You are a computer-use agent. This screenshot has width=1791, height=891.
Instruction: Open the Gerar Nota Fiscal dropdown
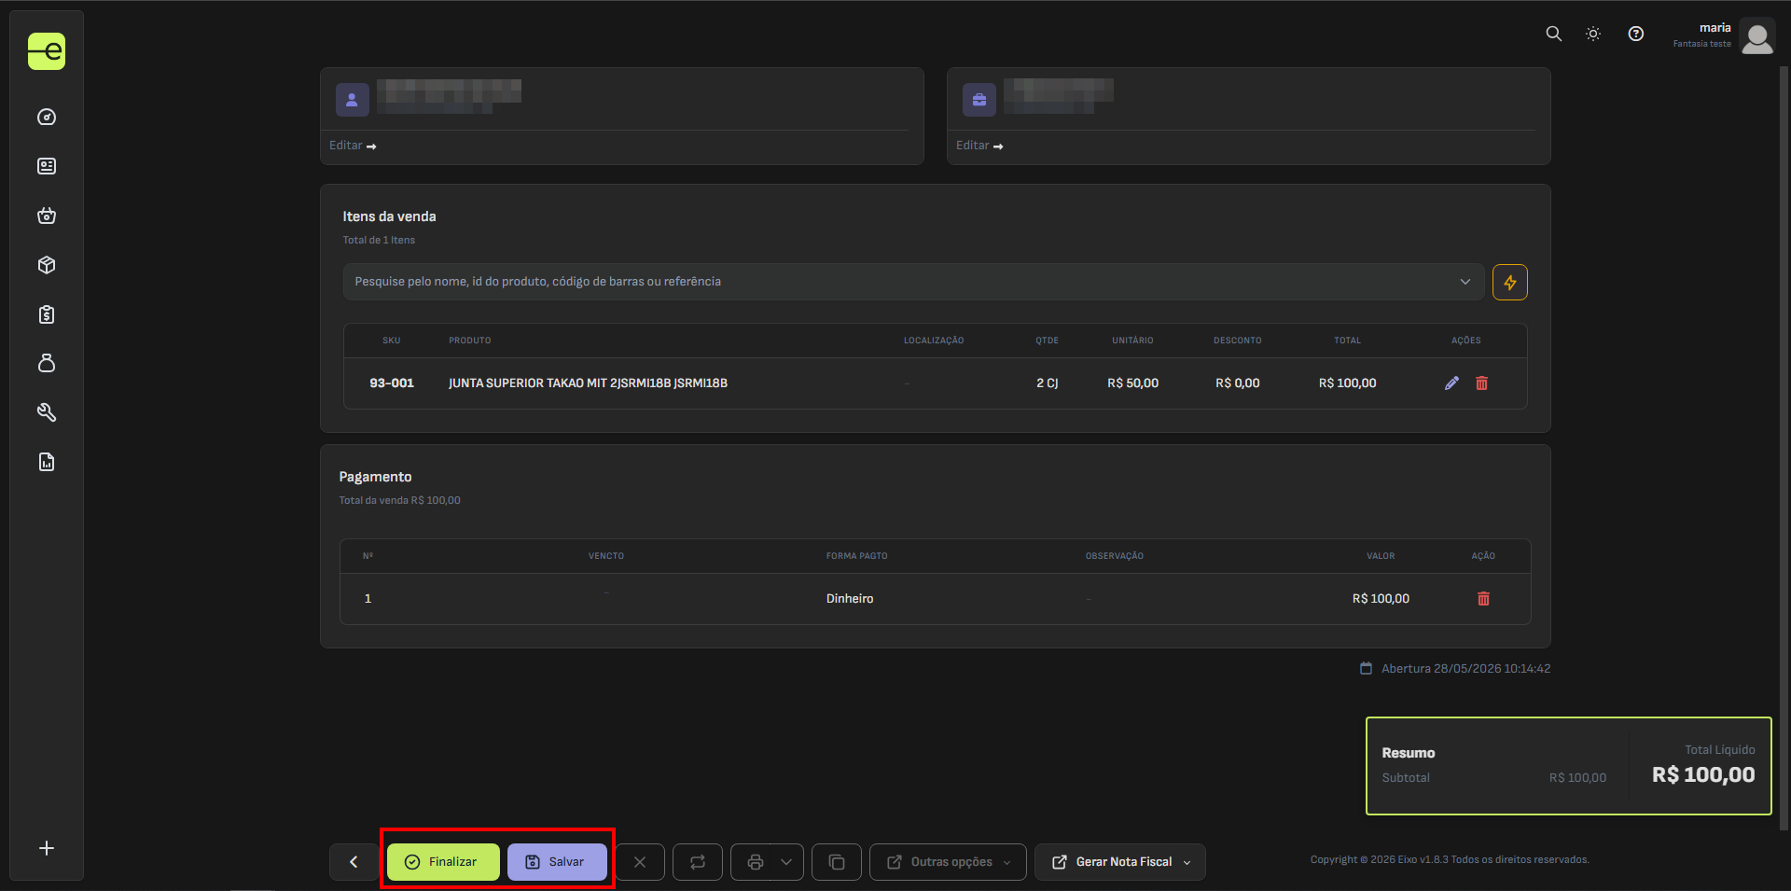(1120, 862)
